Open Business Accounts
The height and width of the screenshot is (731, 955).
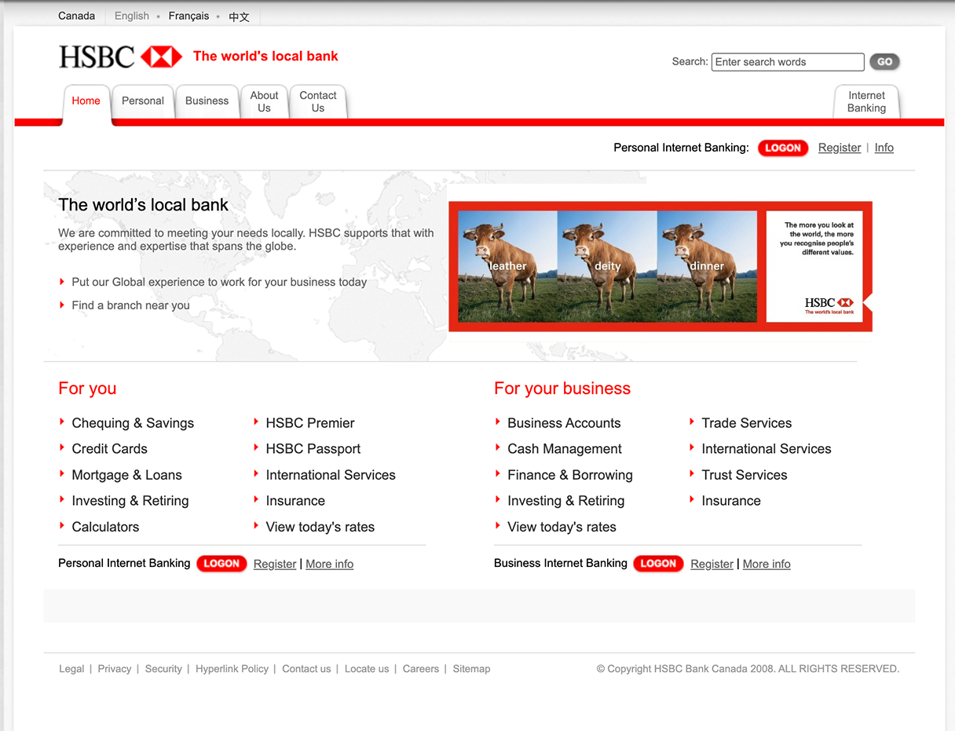pos(564,423)
